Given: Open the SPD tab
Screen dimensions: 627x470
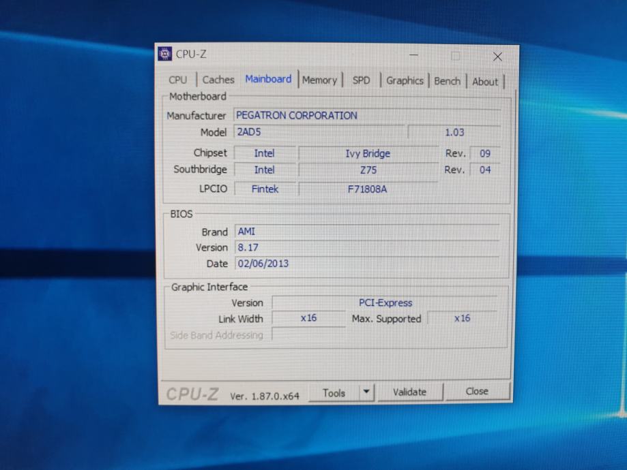Looking at the screenshot, I should coord(361,80).
